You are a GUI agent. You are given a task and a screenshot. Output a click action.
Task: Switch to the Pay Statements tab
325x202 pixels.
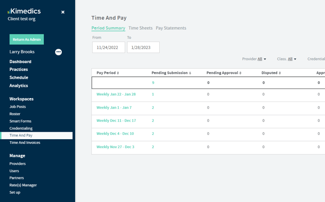(x=171, y=28)
